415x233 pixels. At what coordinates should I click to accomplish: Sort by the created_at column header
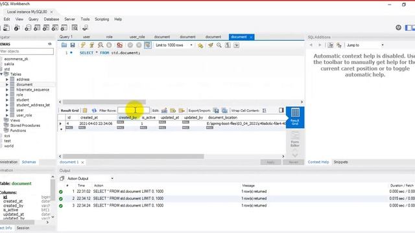coord(89,118)
